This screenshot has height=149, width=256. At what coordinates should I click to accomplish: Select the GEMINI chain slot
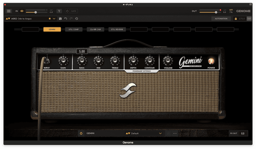(52, 29)
